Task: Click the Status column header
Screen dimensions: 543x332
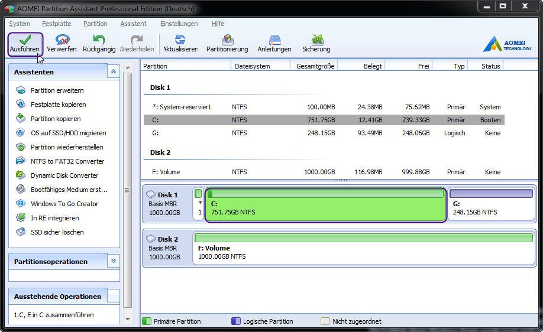Action: click(x=486, y=66)
